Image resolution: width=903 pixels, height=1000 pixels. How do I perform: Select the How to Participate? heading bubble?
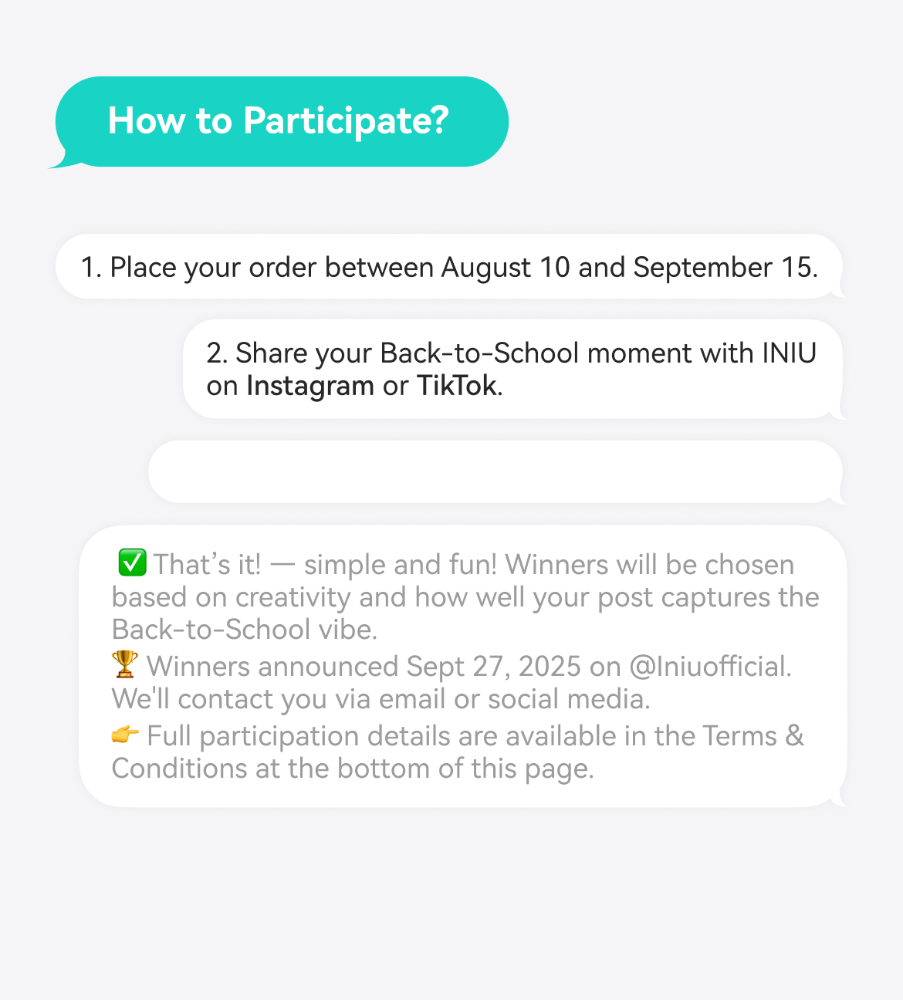[x=282, y=122]
